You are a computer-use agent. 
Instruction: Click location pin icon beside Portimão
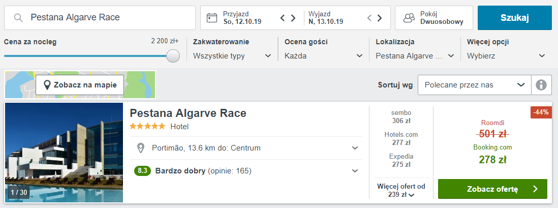[141, 148]
